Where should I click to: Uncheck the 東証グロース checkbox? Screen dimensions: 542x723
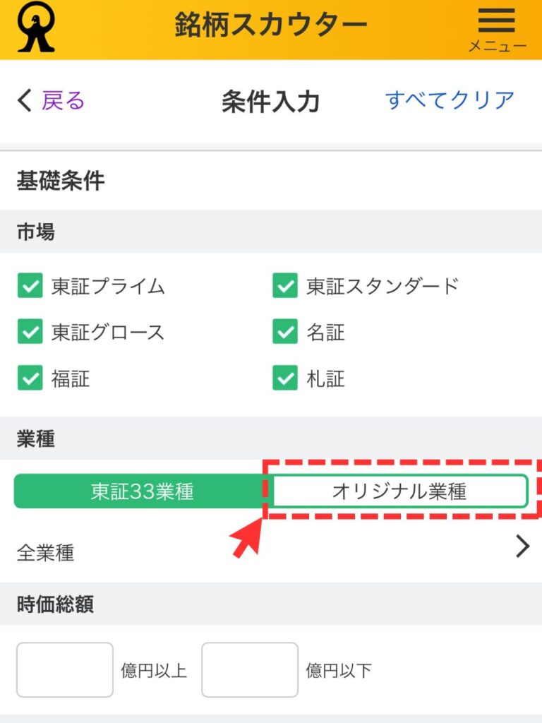30,332
